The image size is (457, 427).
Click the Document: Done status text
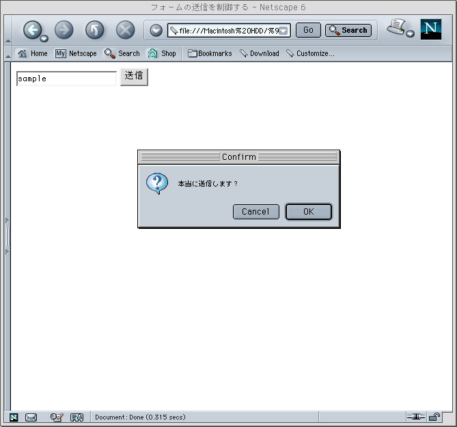(x=140, y=417)
